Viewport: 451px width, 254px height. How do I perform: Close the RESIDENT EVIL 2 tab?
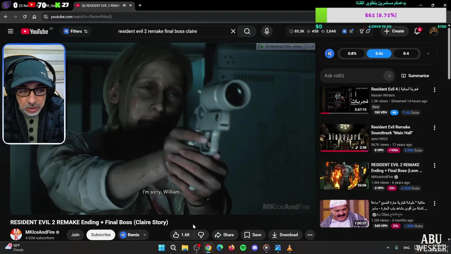pos(131,5)
